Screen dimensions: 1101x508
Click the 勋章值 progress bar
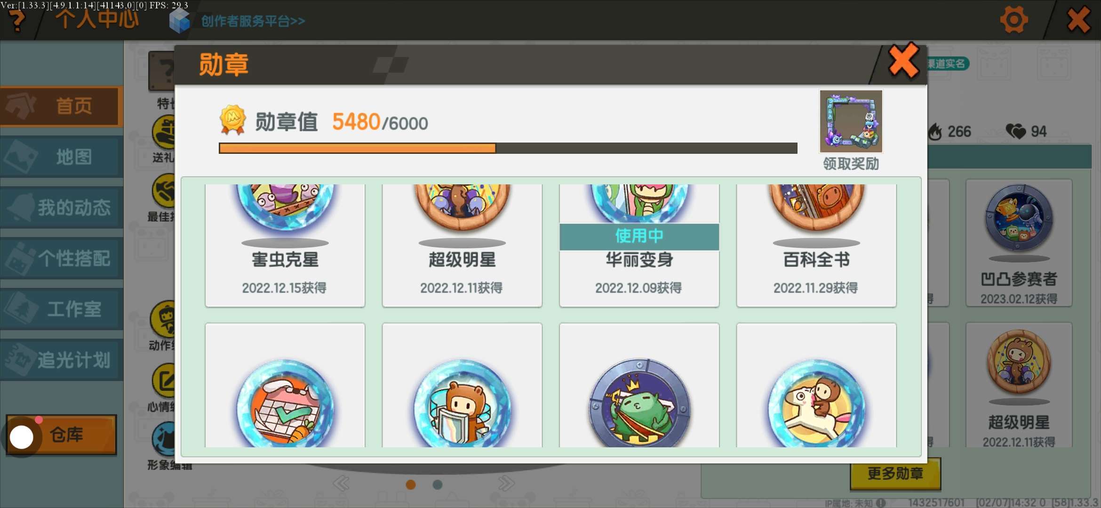pyautogui.click(x=508, y=148)
